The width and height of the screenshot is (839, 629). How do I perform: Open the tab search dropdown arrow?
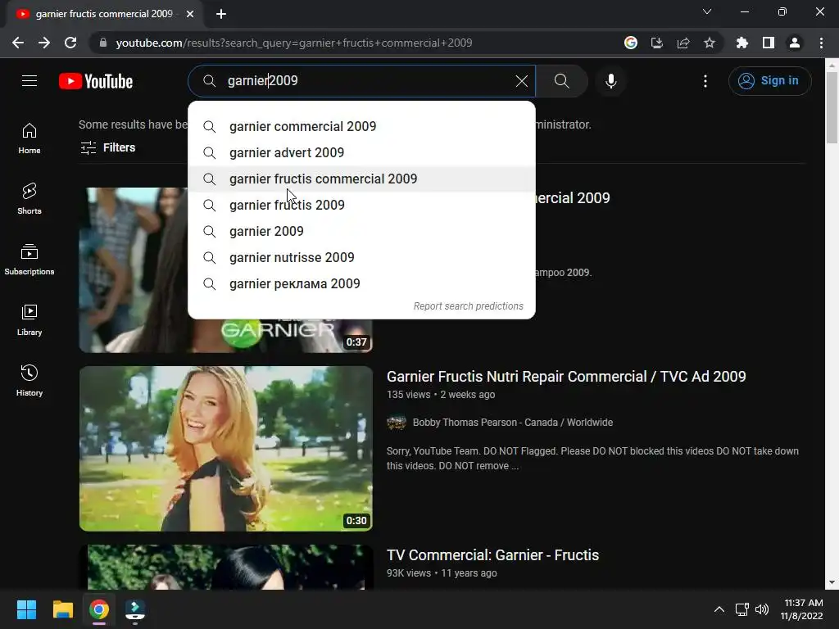click(707, 11)
